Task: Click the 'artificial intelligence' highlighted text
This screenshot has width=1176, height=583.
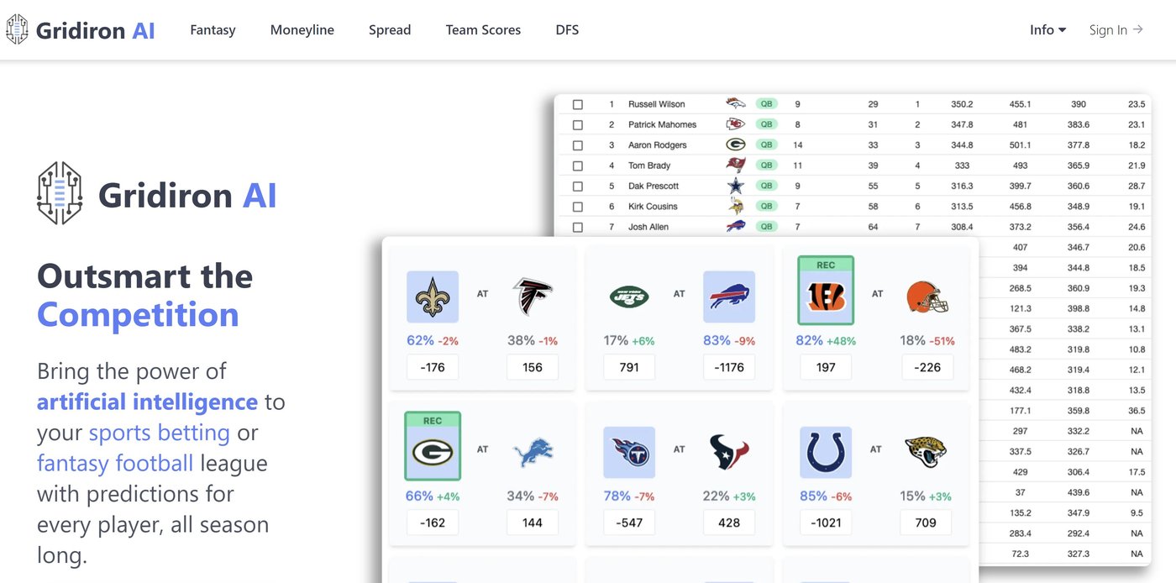Action: 147,402
